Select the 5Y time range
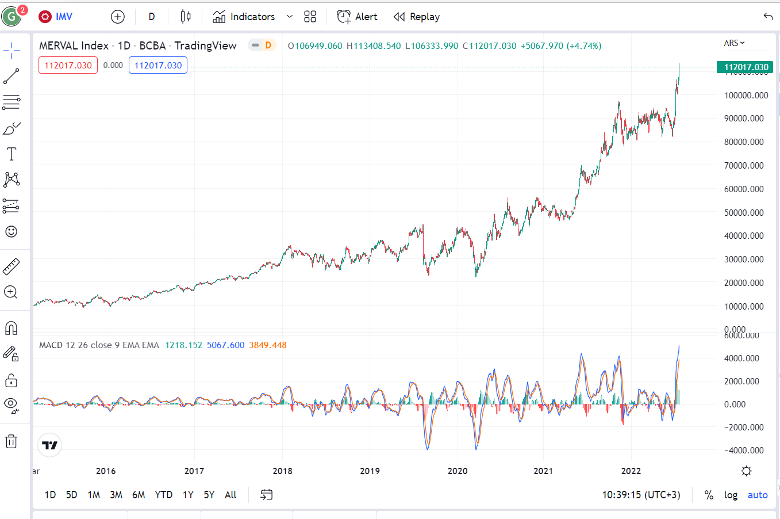This screenshot has width=780, height=519. [209, 495]
